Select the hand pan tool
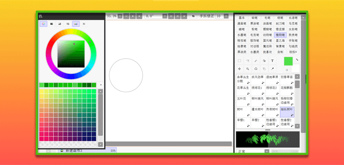Image resolution: width=344 pixels, height=165 pixels. coord(264,69)
